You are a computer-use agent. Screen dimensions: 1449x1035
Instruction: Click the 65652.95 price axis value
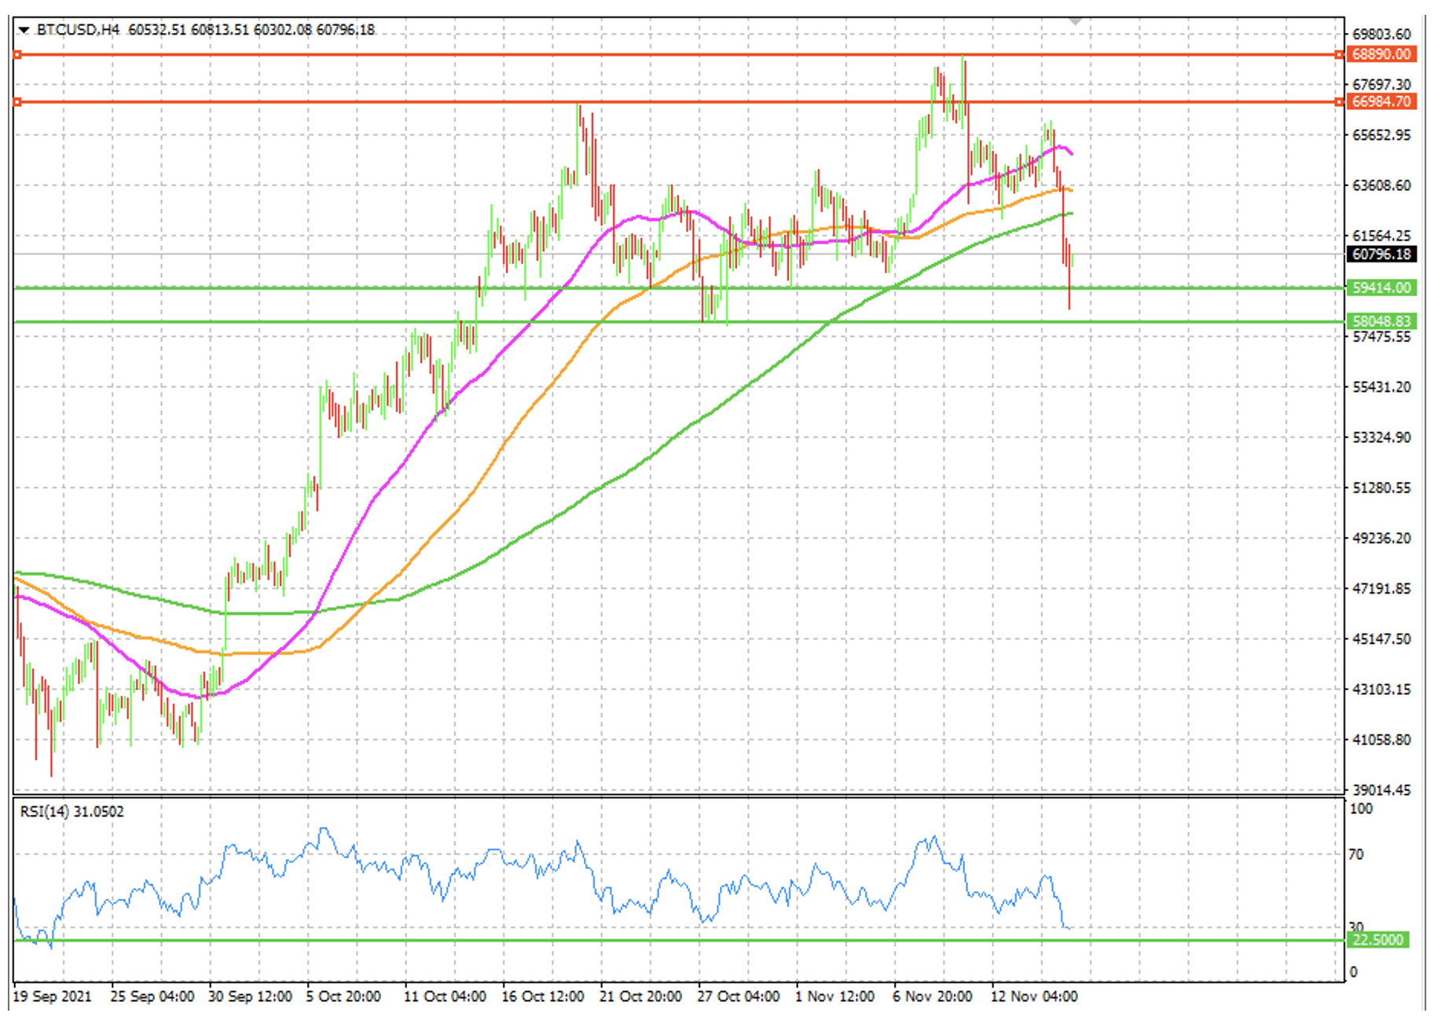point(1381,135)
